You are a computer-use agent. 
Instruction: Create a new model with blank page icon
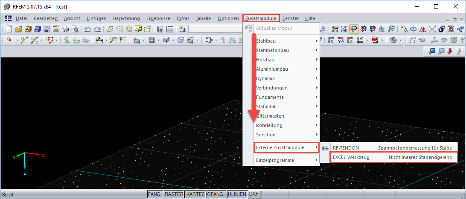pyautogui.click(x=9, y=29)
